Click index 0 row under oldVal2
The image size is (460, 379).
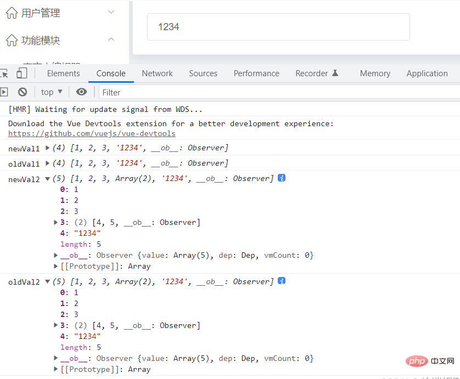[x=69, y=292]
